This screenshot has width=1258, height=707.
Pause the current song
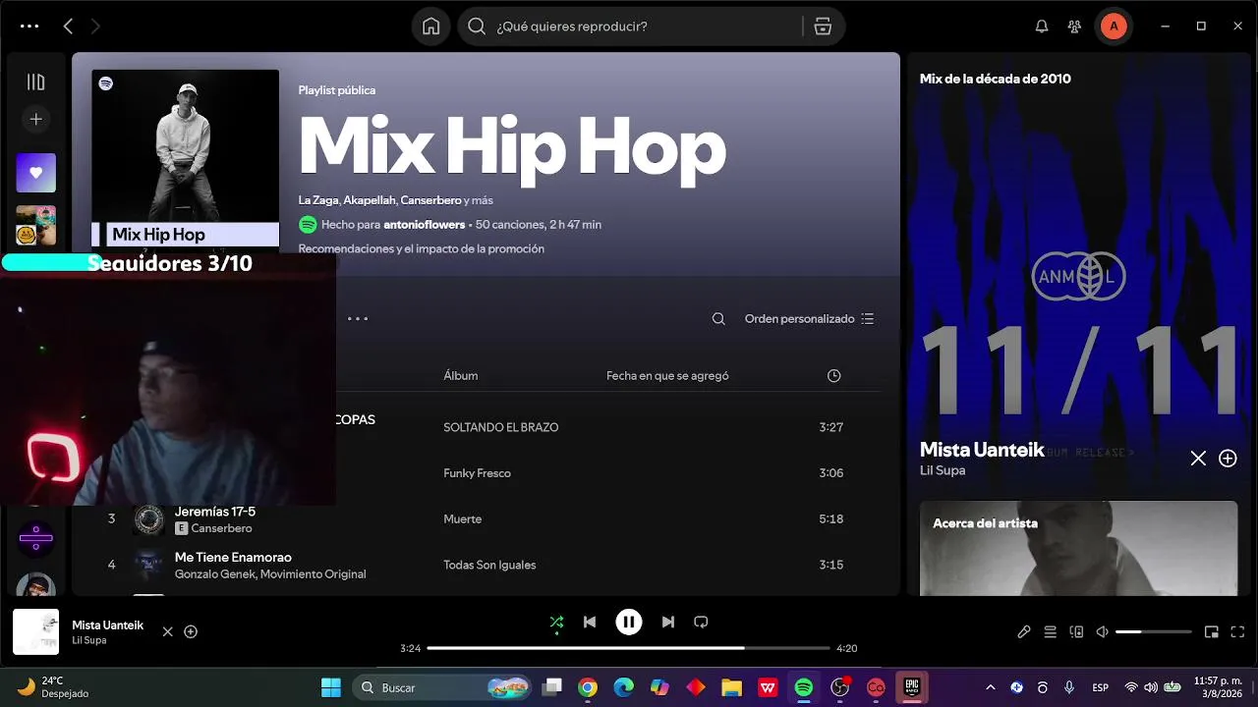point(629,622)
